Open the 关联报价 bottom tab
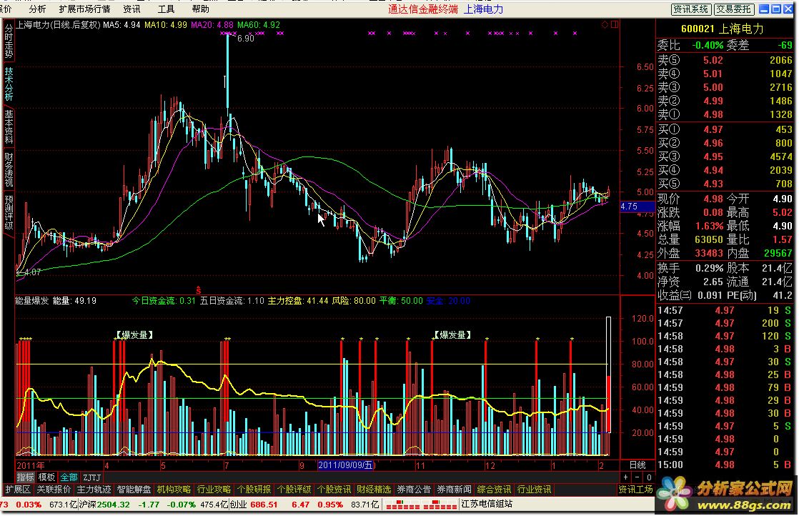The width and height of the screenshot is (799, 516). (x=54, y=490)
